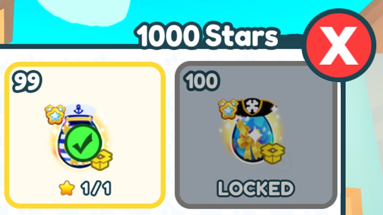383x215 pixels.
Task: Open the claimed tier 99 reward card
Action: [x=85, y=135]
